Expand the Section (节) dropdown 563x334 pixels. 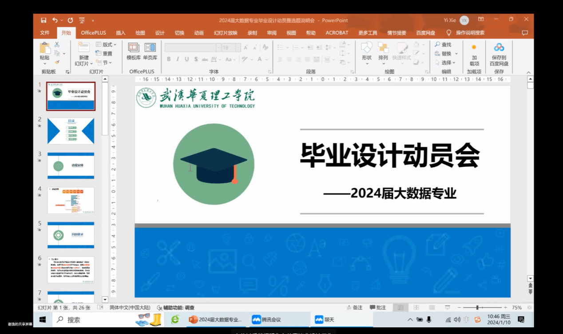105,63
